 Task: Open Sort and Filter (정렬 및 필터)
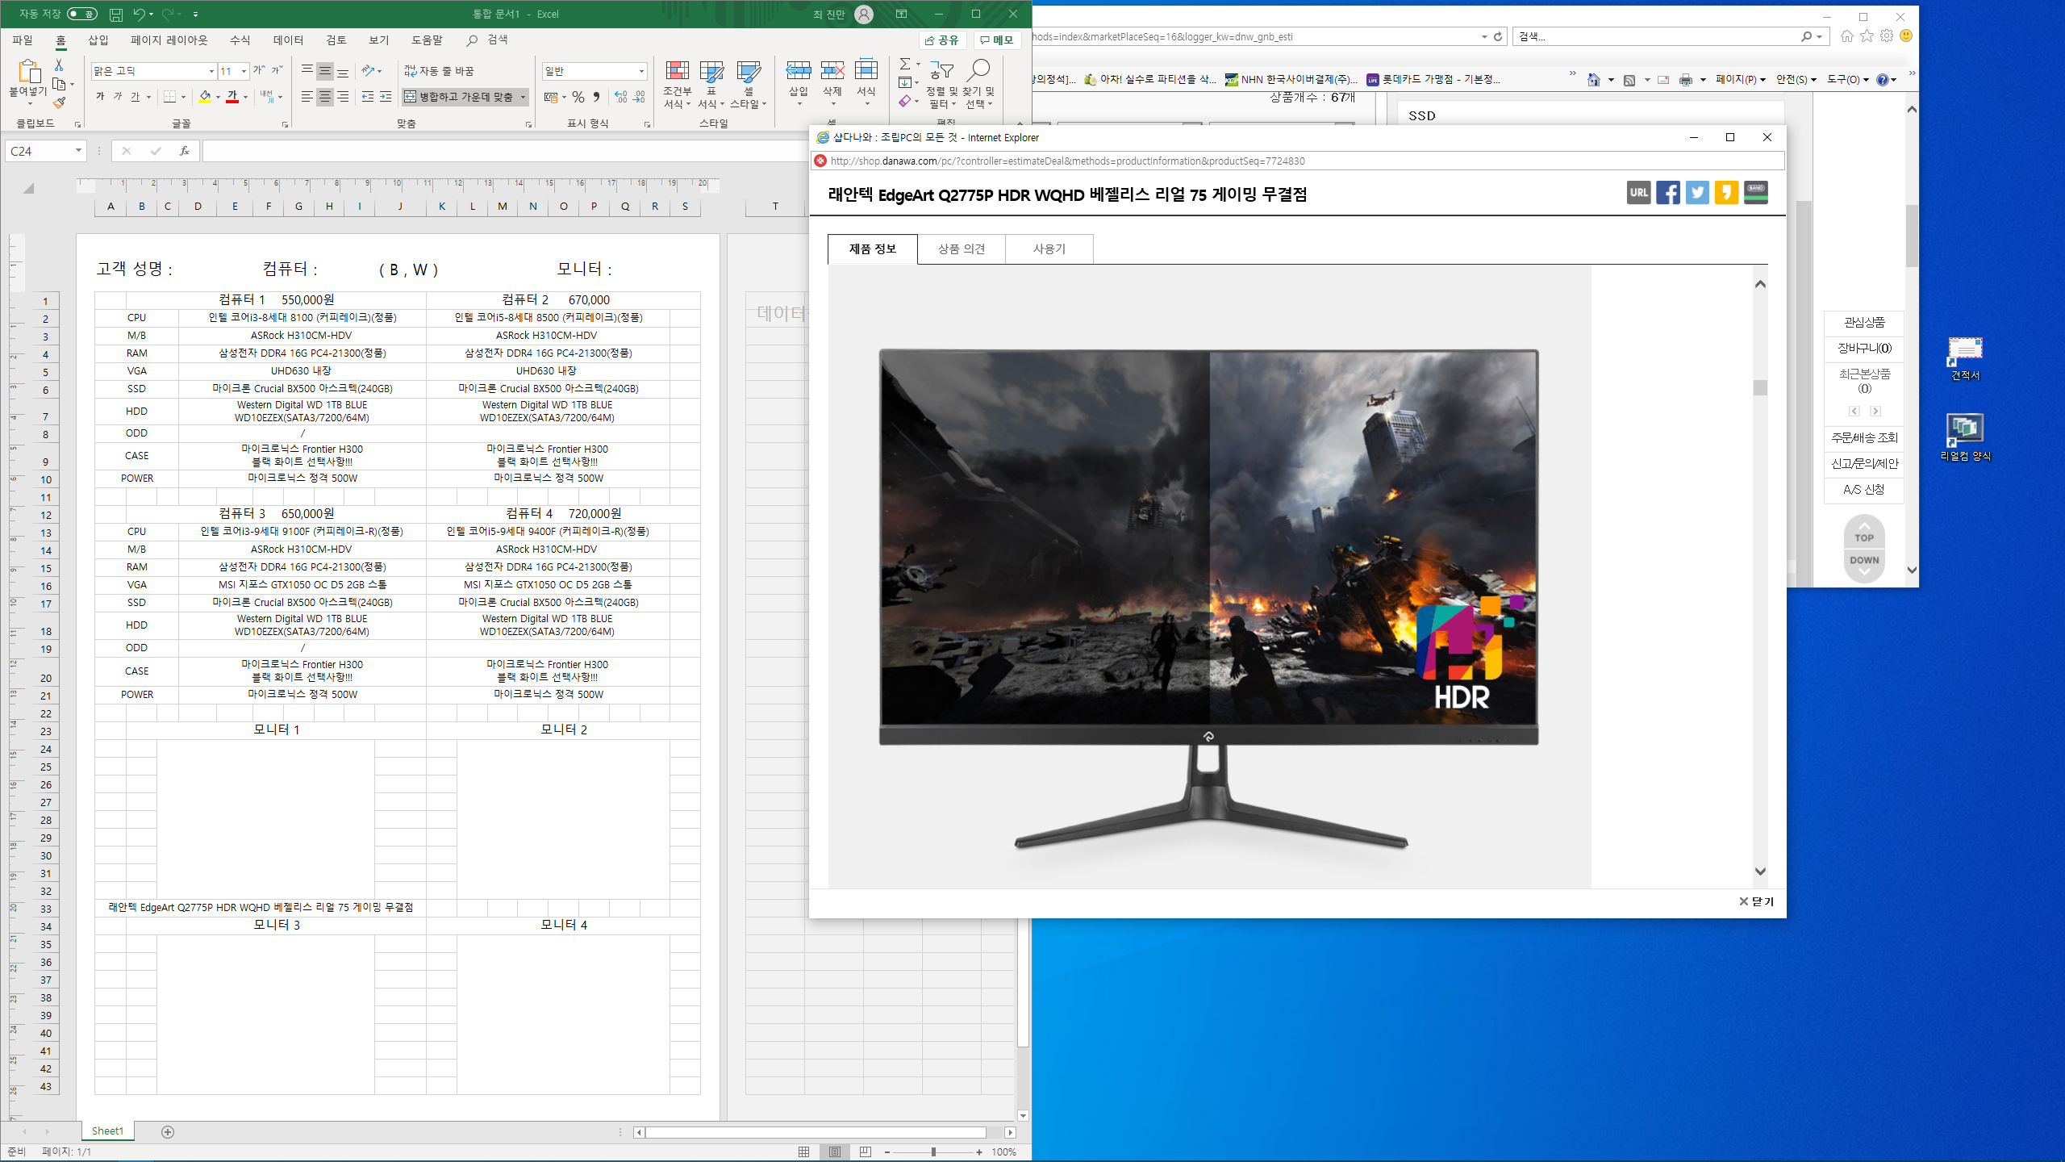(941, 84)
